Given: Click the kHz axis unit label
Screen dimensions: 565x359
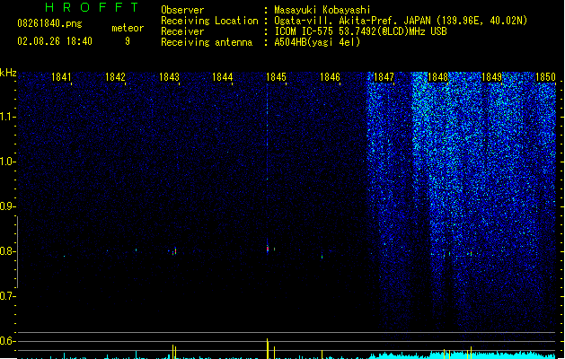Looking at the screenshot, I should click(x=8, y=73).
